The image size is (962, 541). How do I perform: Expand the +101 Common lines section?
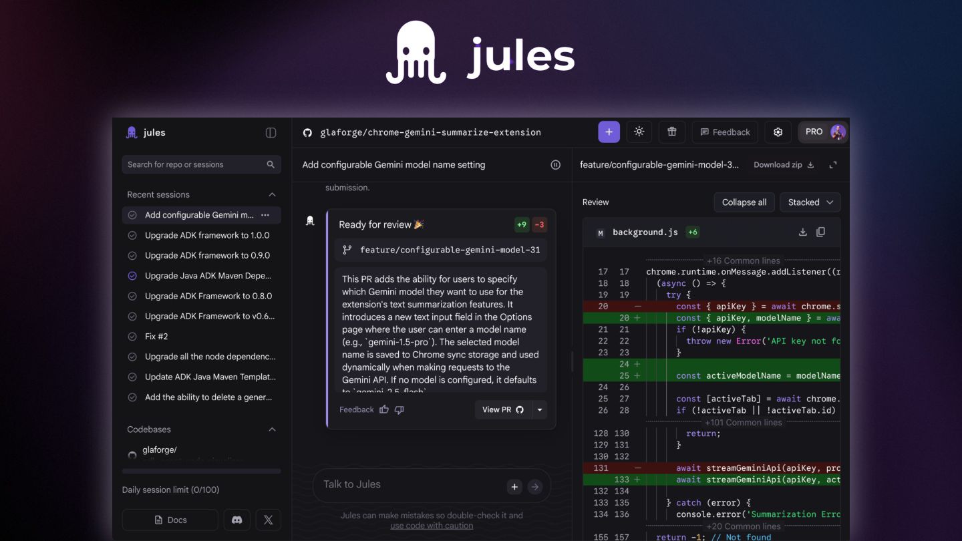click(x=743, y=422)
